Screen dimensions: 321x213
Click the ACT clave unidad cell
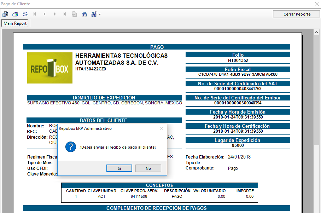pos(102,196)
